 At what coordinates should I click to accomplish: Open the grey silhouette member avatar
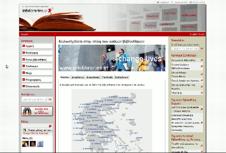coord(40,144)
